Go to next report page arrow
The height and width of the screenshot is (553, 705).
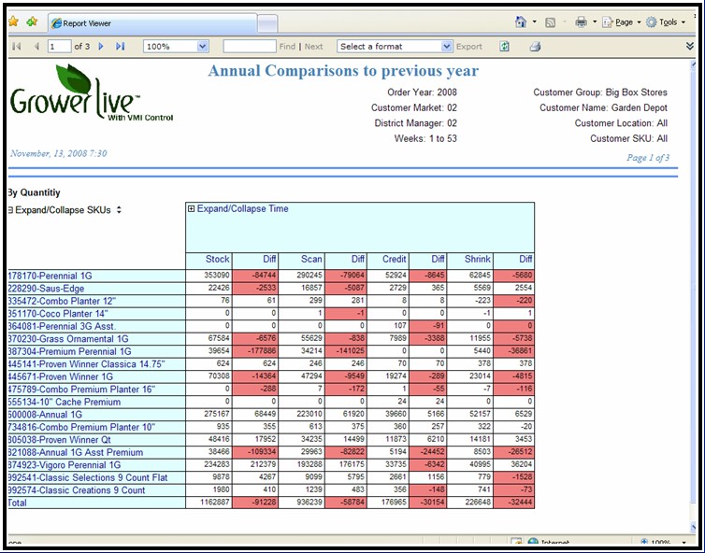(x=101, y=46)
